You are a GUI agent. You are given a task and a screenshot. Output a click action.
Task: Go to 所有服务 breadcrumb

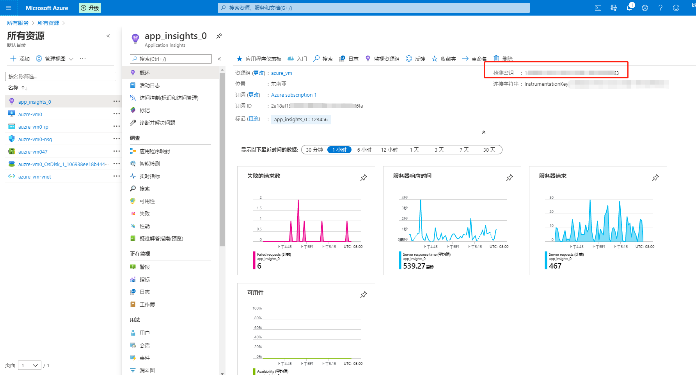click(x=18, y=23)
